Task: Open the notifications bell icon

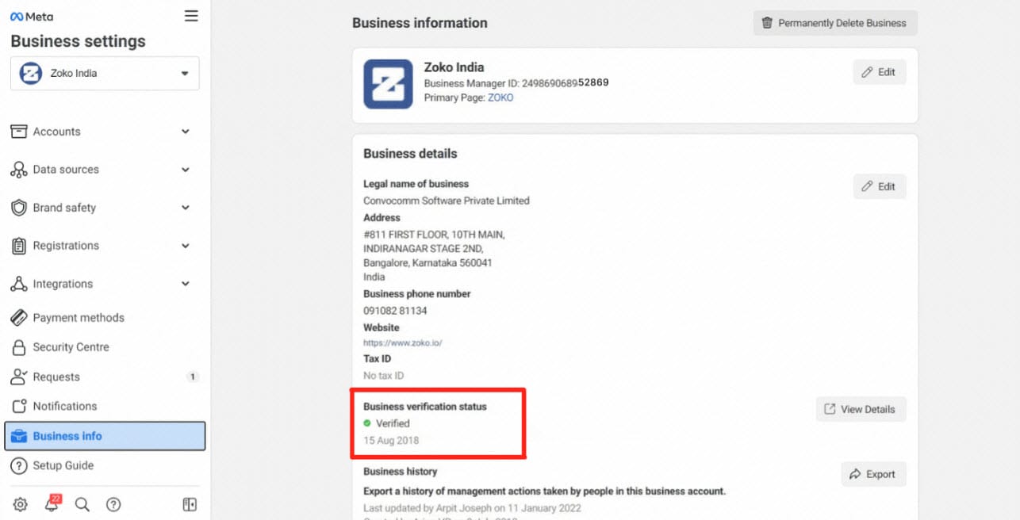Action: (x=52, y=505)
